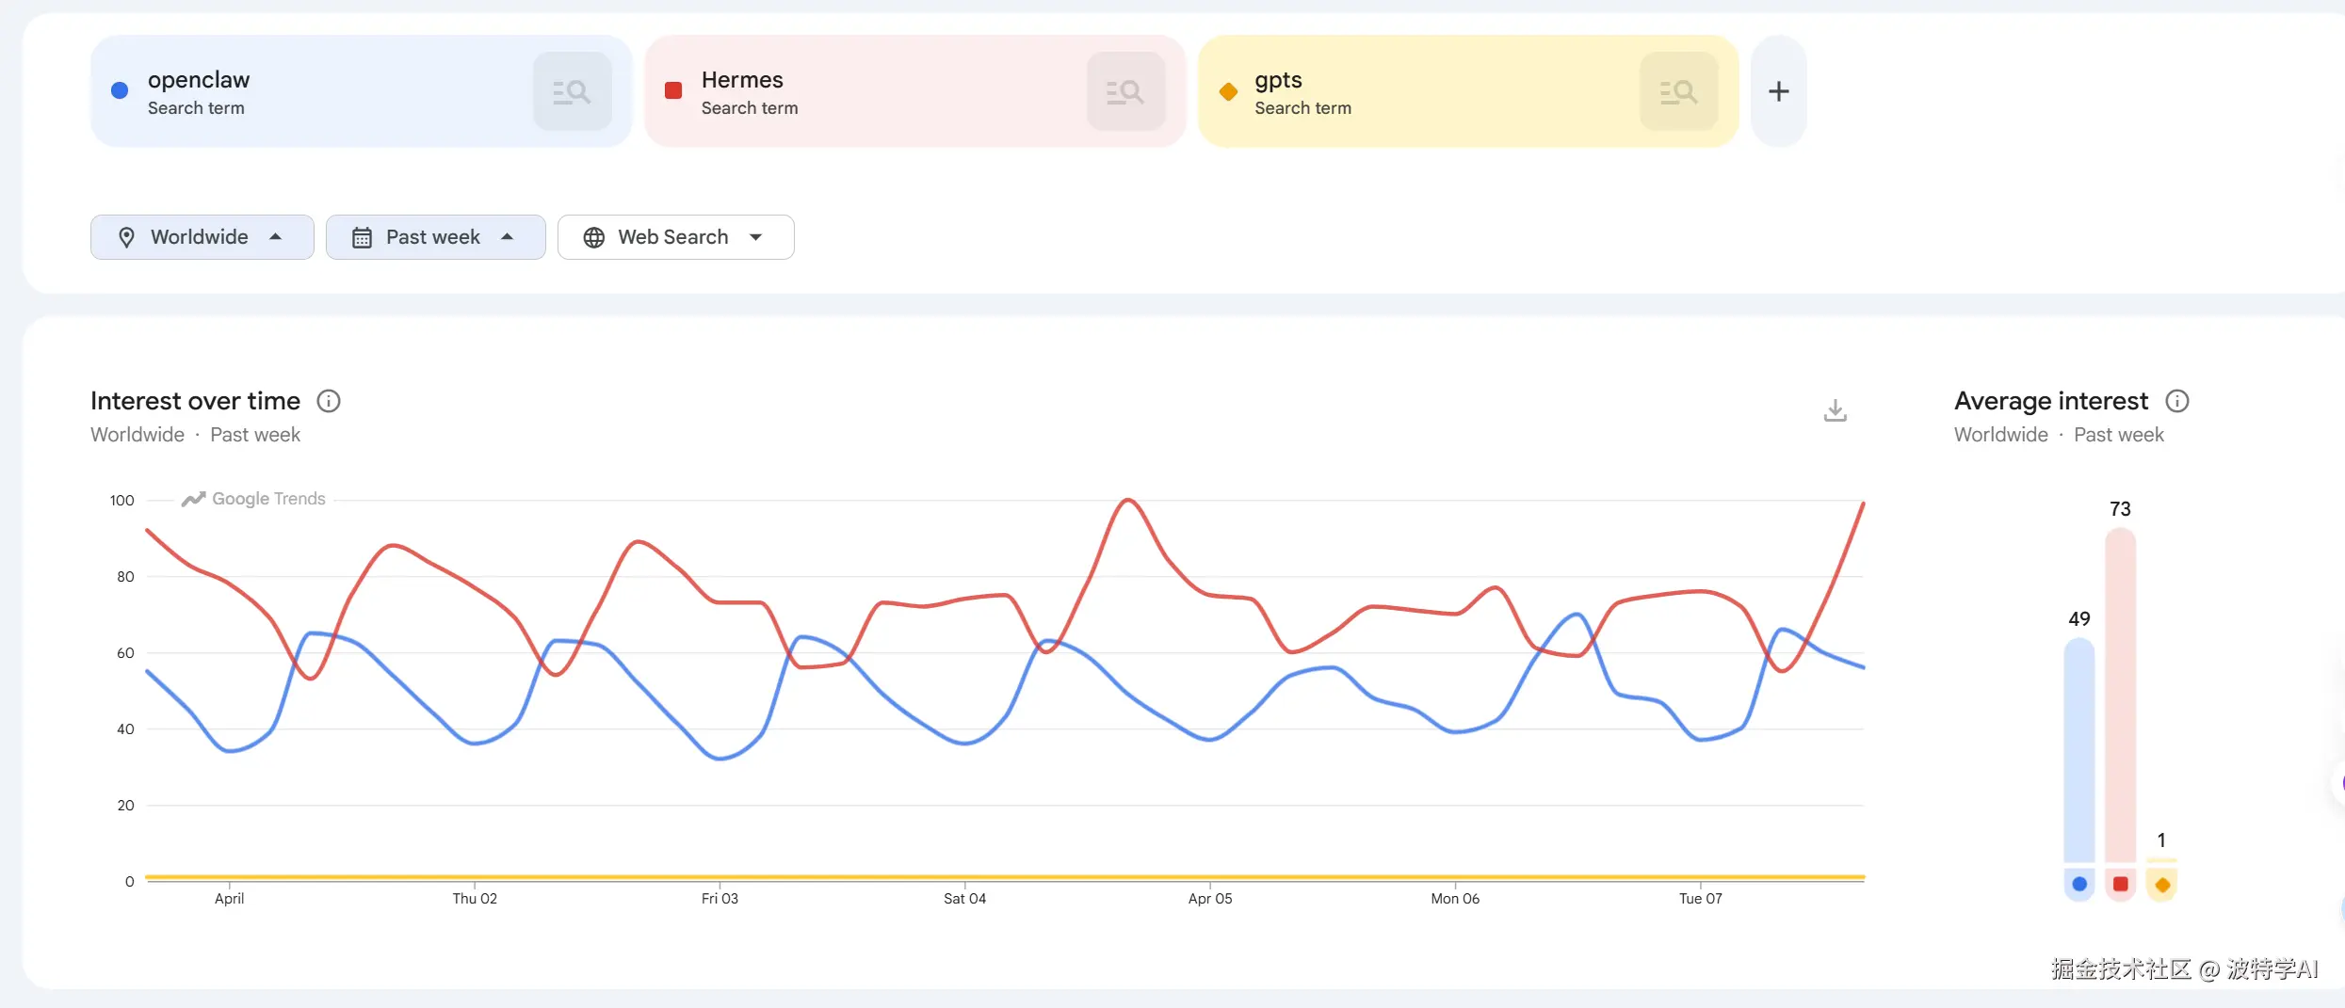Click the Mon 06 date marker

pos(1455,899)
